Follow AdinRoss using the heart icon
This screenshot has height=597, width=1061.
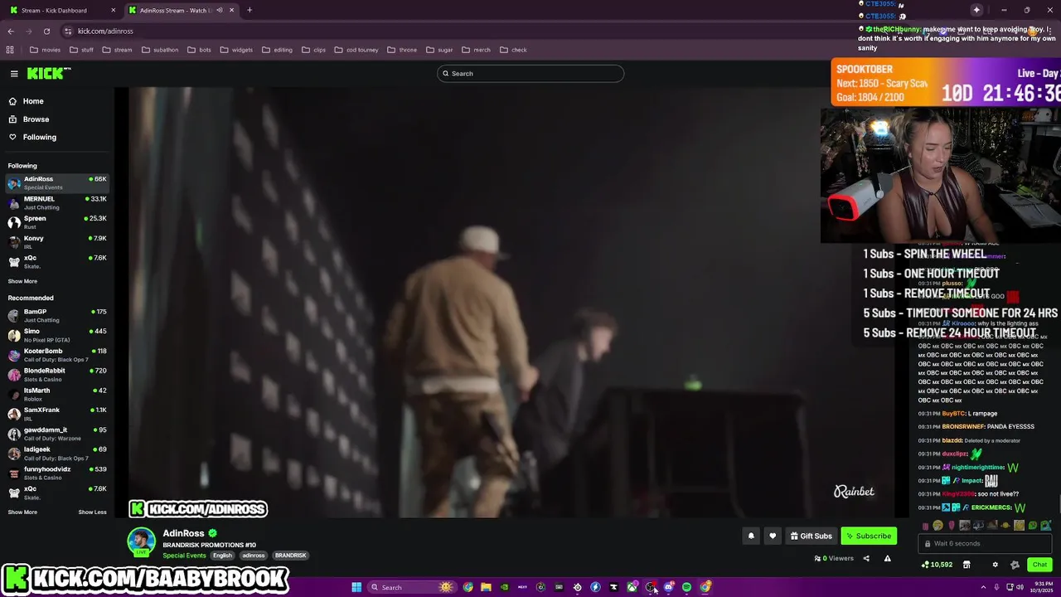[x=773, y=536]
